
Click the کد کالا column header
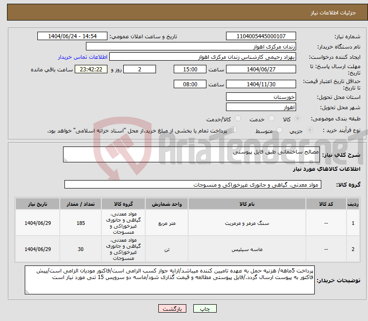click(326, 204)
